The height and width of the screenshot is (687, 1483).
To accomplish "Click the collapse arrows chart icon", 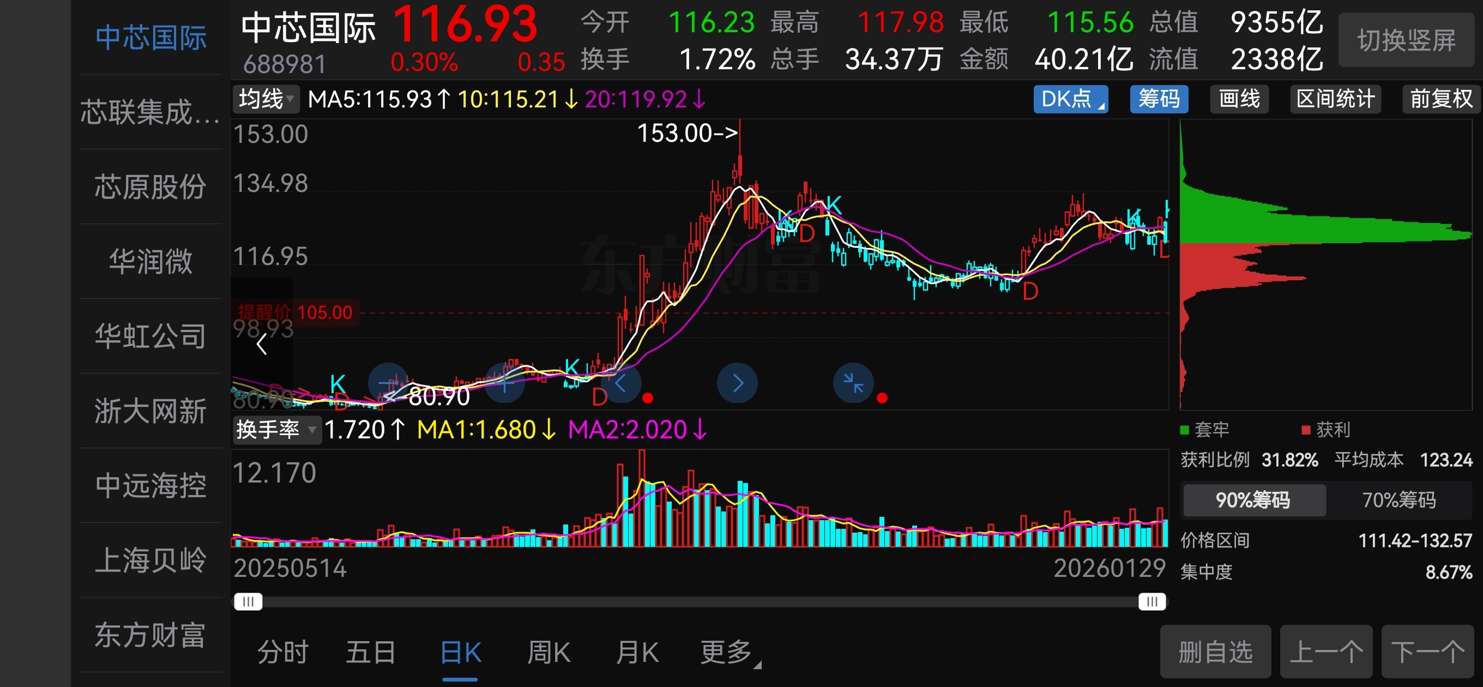I will pyautogui.click(x=853, y=383).
